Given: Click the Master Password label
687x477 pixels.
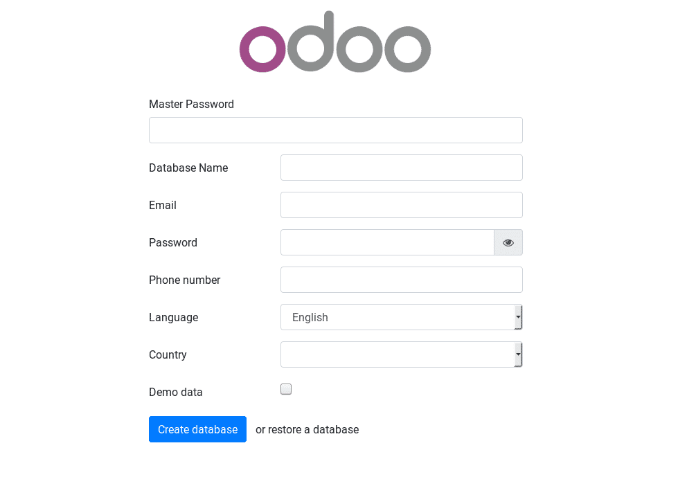Looking at the screenshot, I should pyautogui.click(x=191, y=104).
